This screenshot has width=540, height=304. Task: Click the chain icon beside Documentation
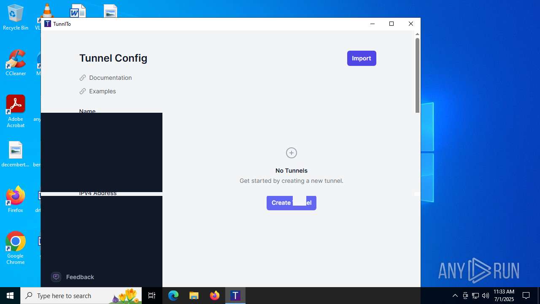click(x=83, y=78)
